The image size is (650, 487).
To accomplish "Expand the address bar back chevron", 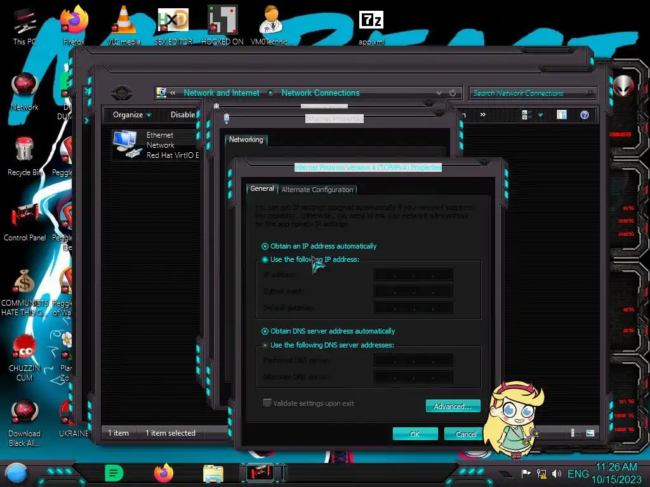I will point(173,93).
